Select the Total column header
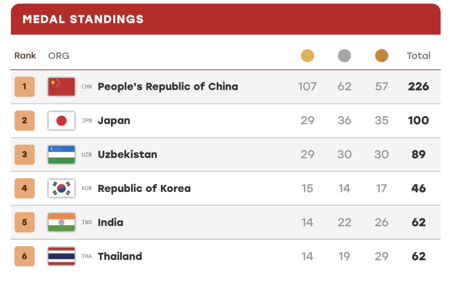This screenshot has height=287, width=453. (x=418, y=55)
